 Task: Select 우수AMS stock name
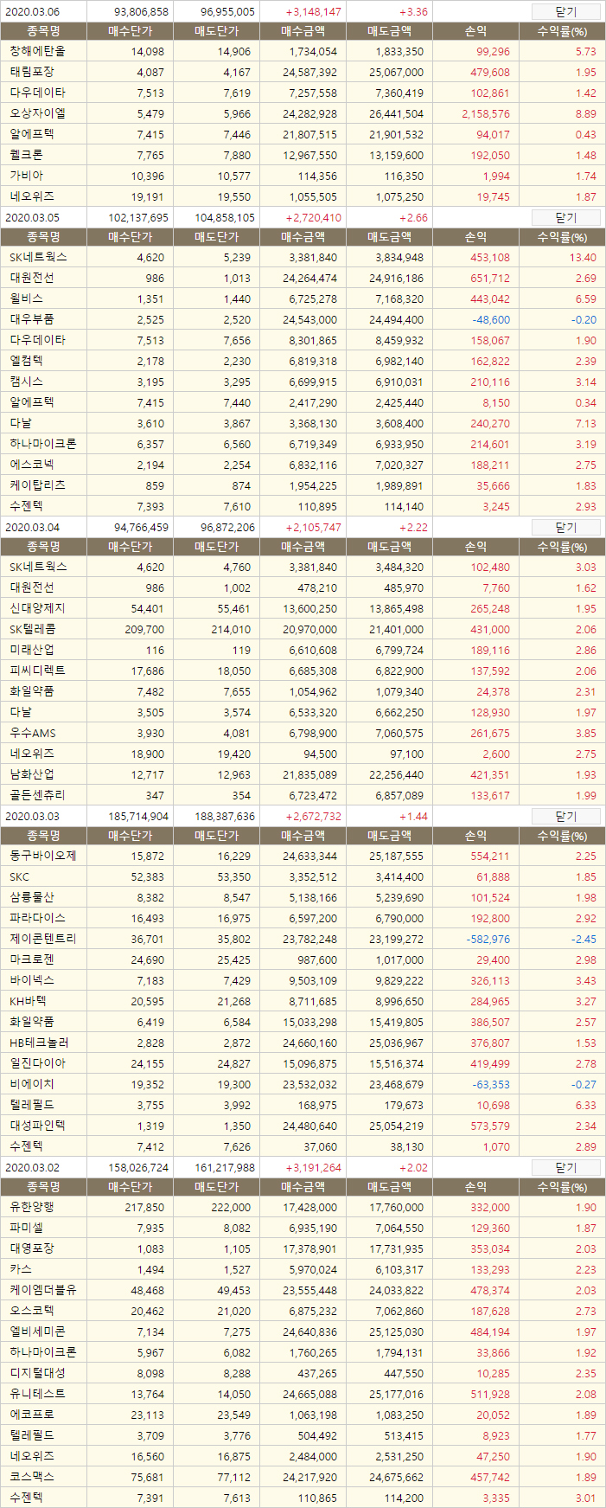click(x=33, y=733)
